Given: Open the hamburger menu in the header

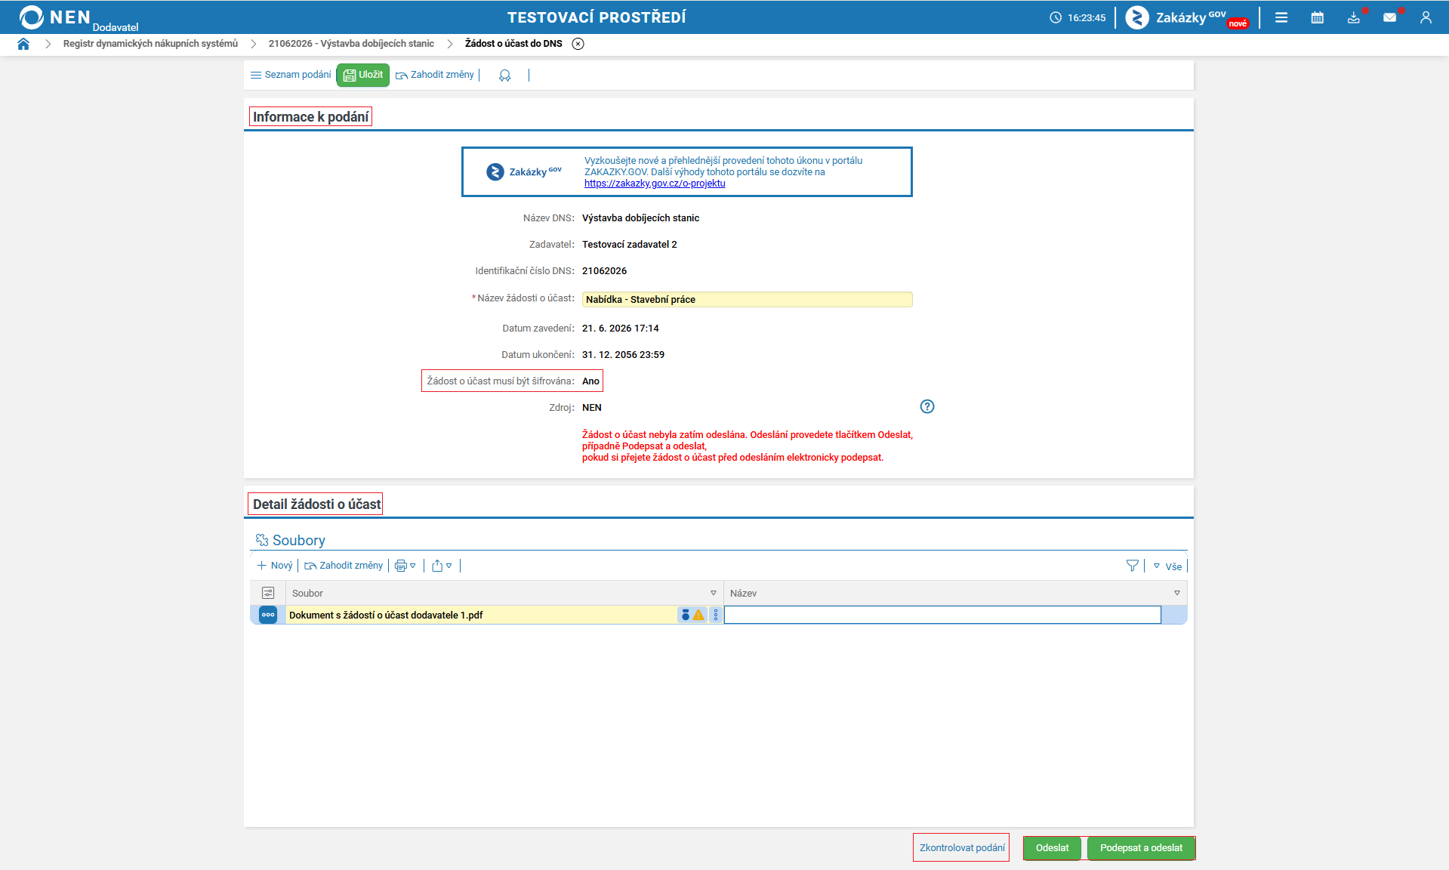Looking at the screenshot, I should click(1281, 17).
